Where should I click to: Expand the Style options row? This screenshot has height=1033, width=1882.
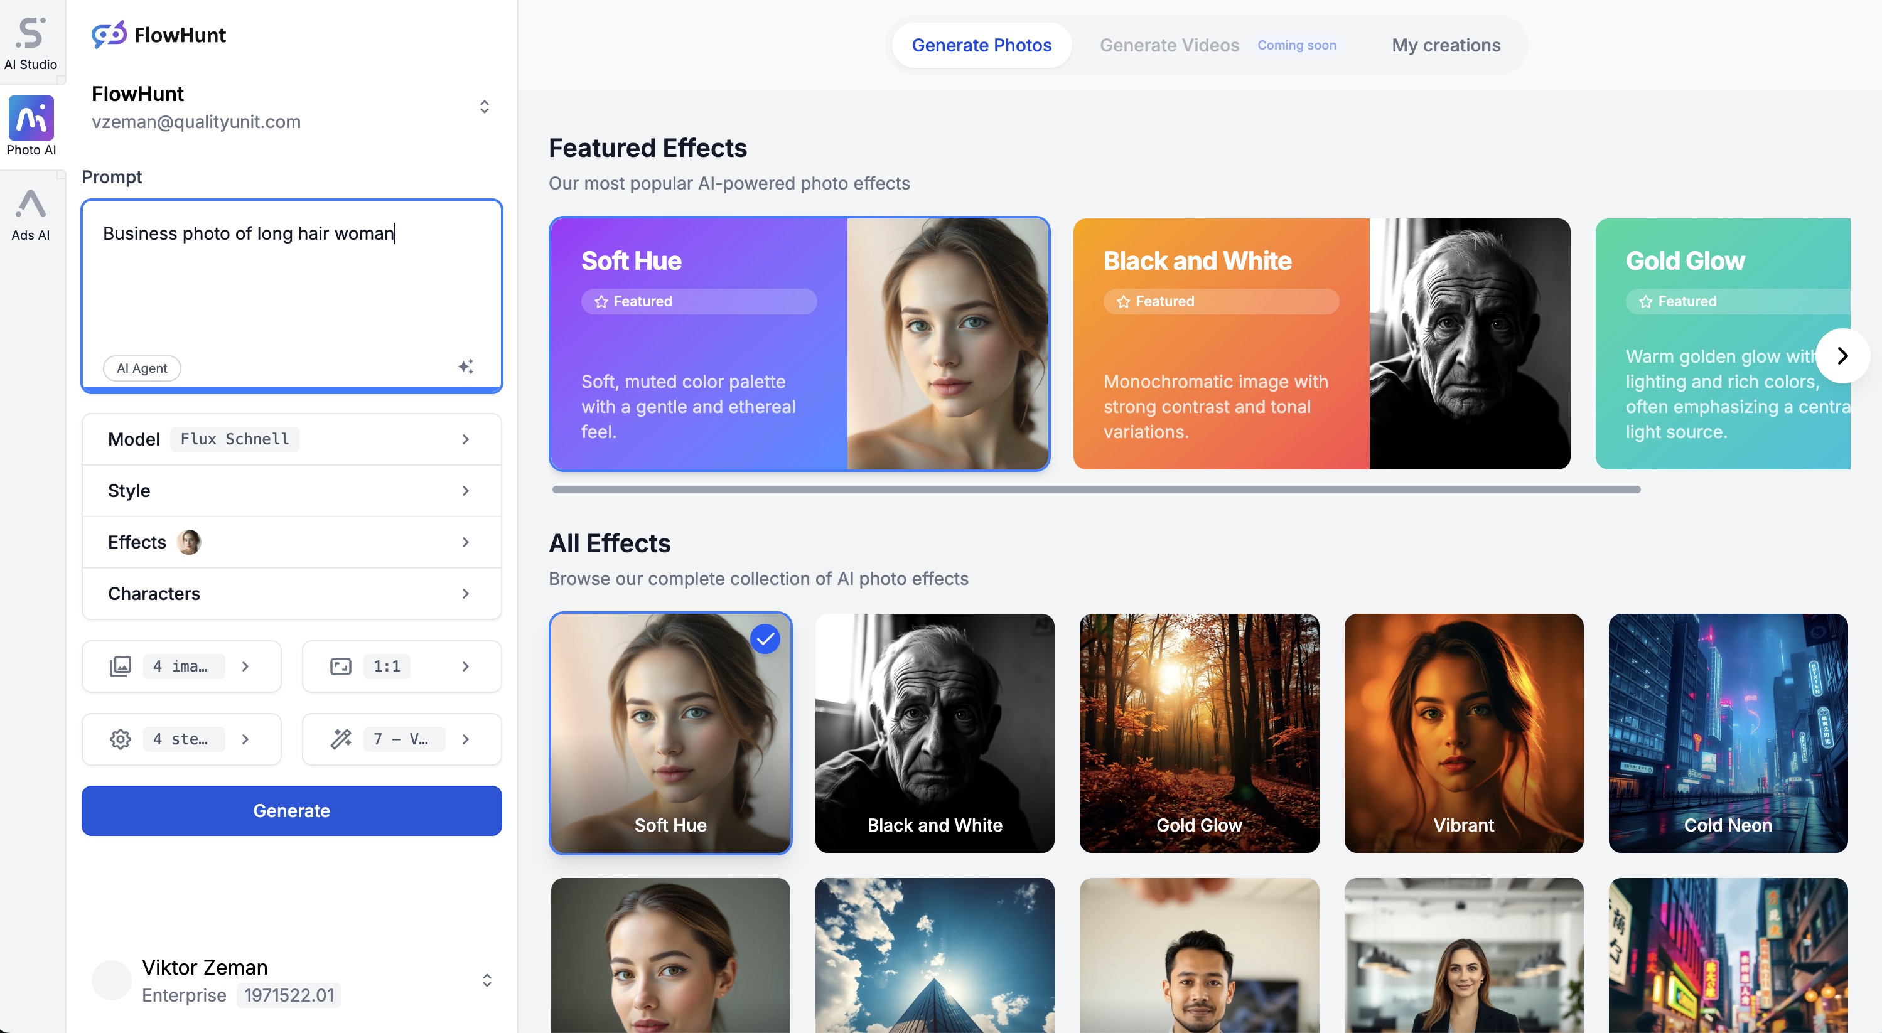tap(291, 491)
